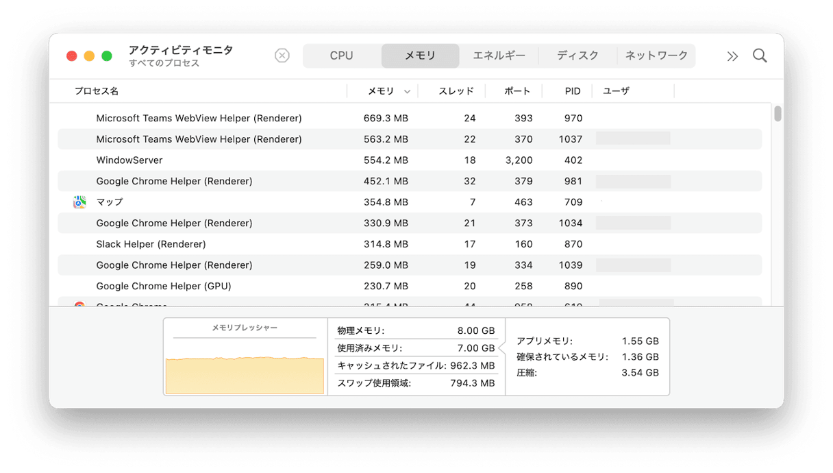Viewport: 833px width, 473px height.
Task: Expand the toolbar overflow chevrons
Action: 732,56
